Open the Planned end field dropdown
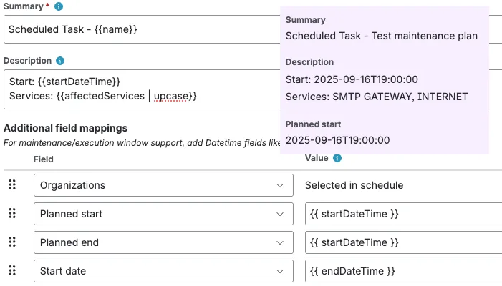 163,242
